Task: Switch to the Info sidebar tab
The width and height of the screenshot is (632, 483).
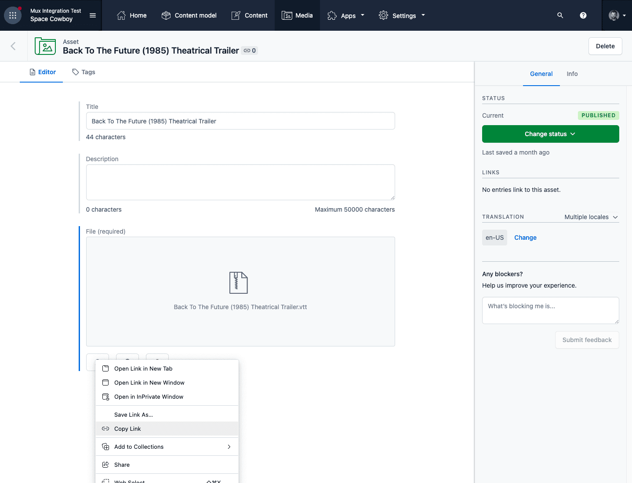Action: pyautogui.click(x=572, y=74)
